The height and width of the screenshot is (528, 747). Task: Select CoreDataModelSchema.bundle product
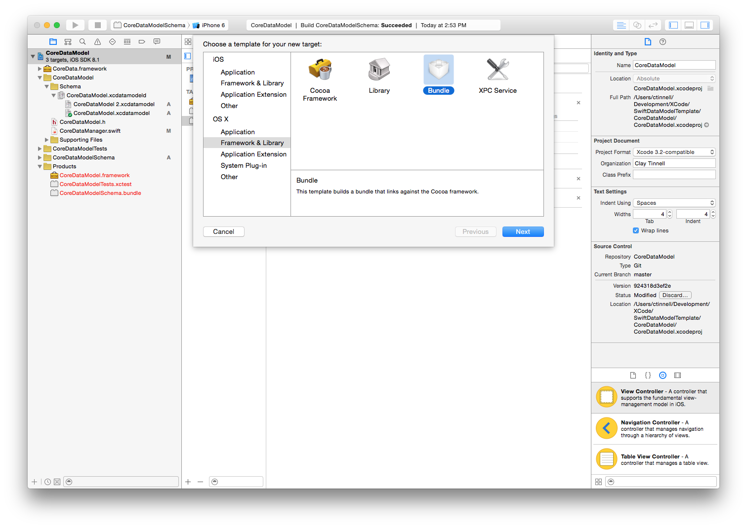pos(100,193)
